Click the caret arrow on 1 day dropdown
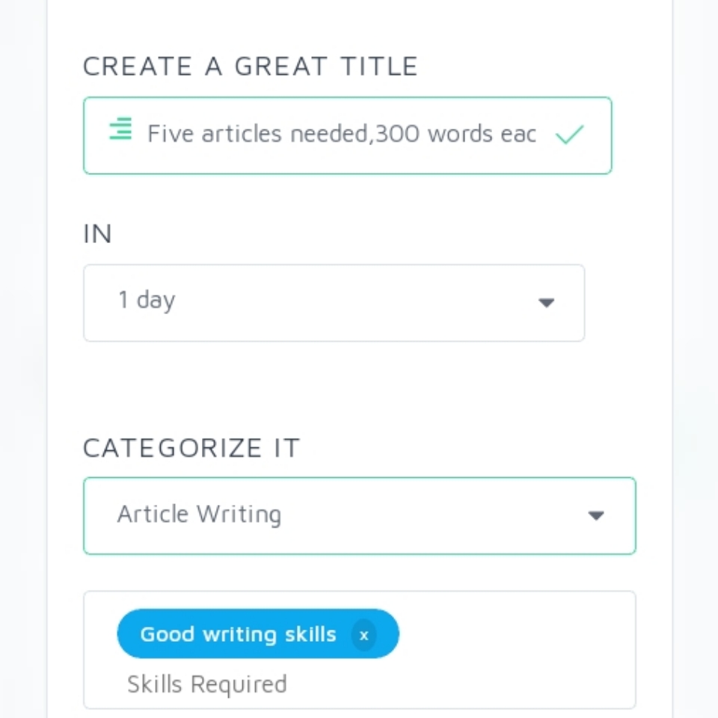This screenshot has height=718, width=718. (547, 303)
